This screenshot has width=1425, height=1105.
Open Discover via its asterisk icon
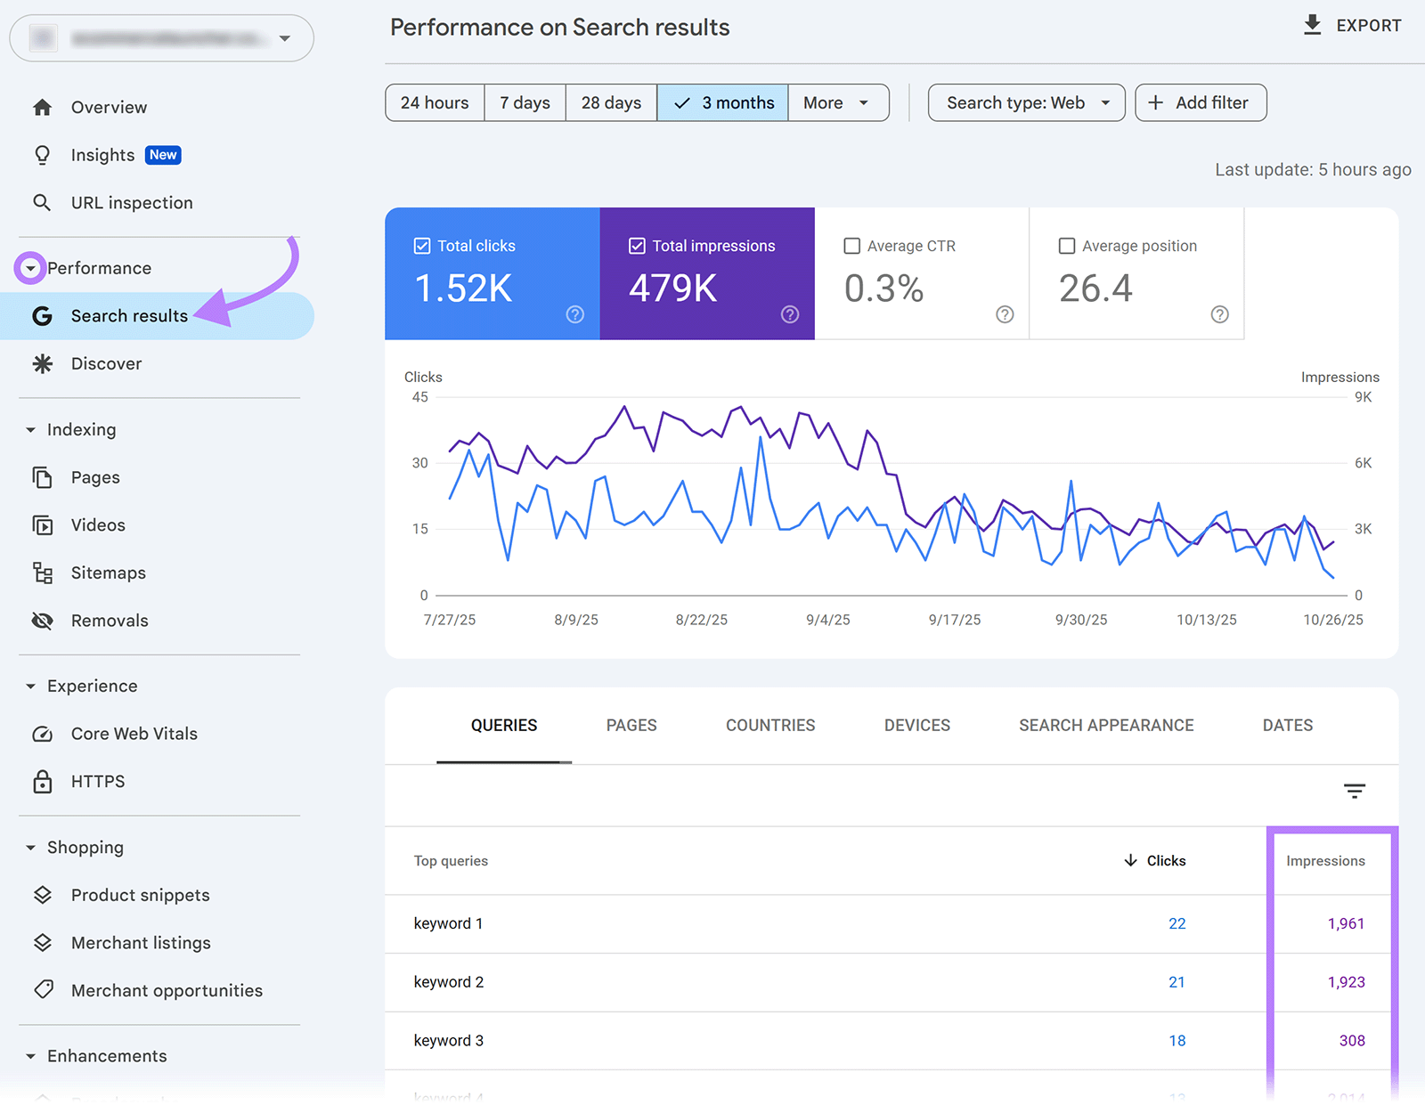click(42, 363)
